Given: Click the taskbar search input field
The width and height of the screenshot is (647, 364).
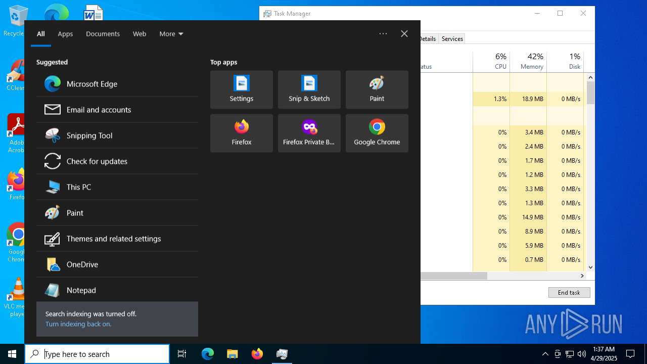Looking at the screenshot, I should point(97,354).
